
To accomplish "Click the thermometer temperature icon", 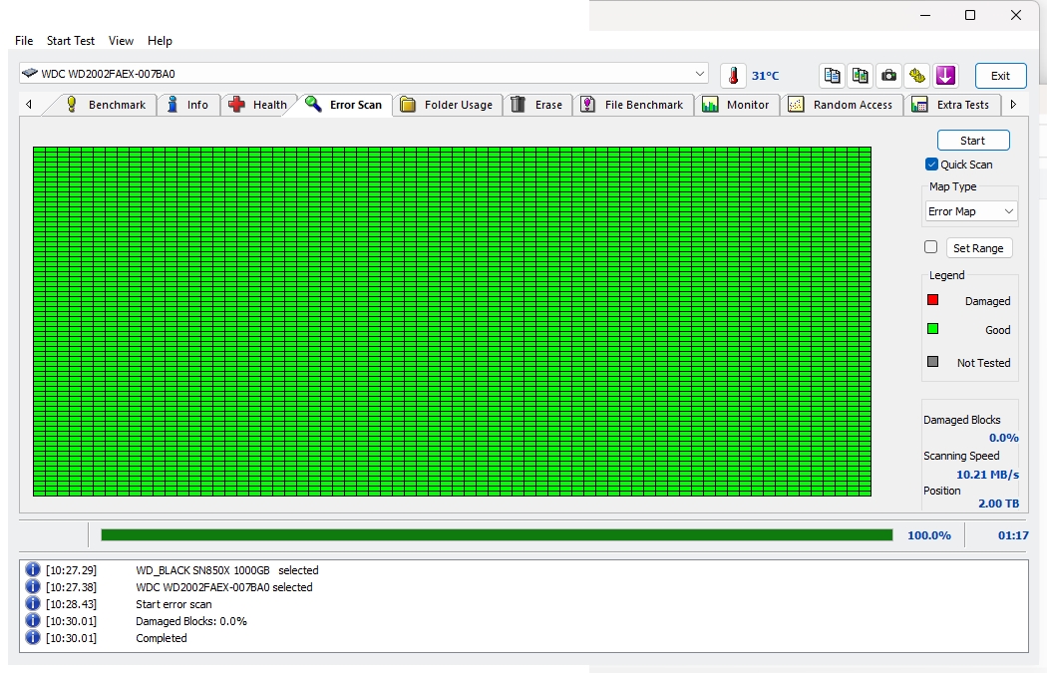I will pyautogui.click(x=734, y=76).
